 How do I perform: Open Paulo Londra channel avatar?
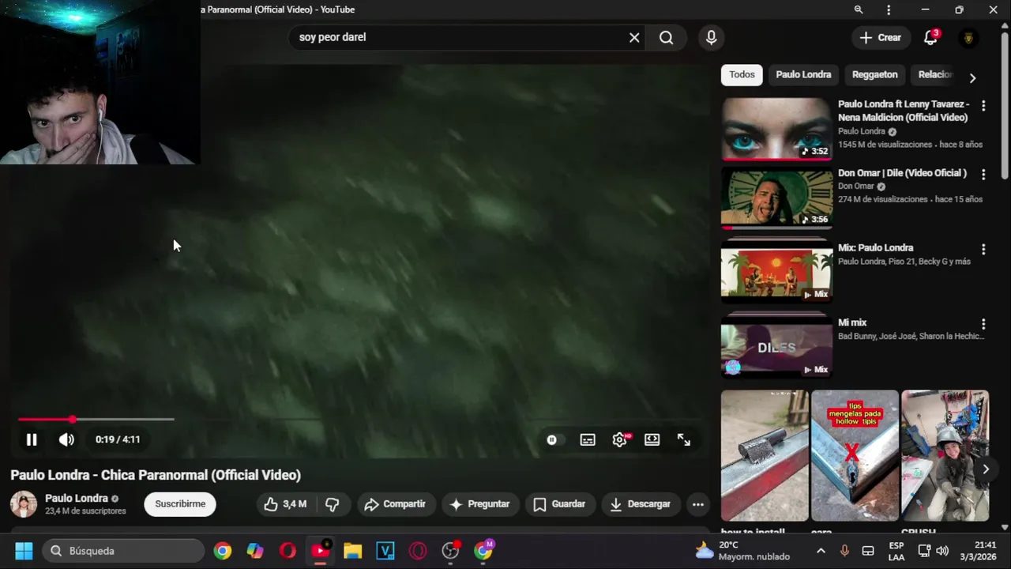pyautogui.click(x=23, y=504)
